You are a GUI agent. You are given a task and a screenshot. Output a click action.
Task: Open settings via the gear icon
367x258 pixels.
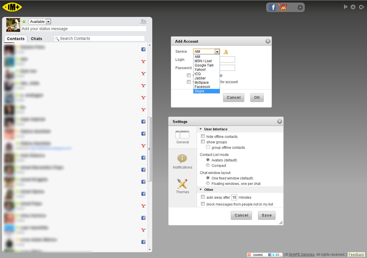(x=353, y=7)
